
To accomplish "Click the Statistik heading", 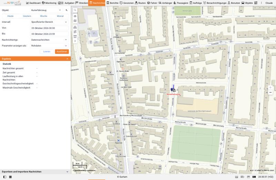I will 7,64.
